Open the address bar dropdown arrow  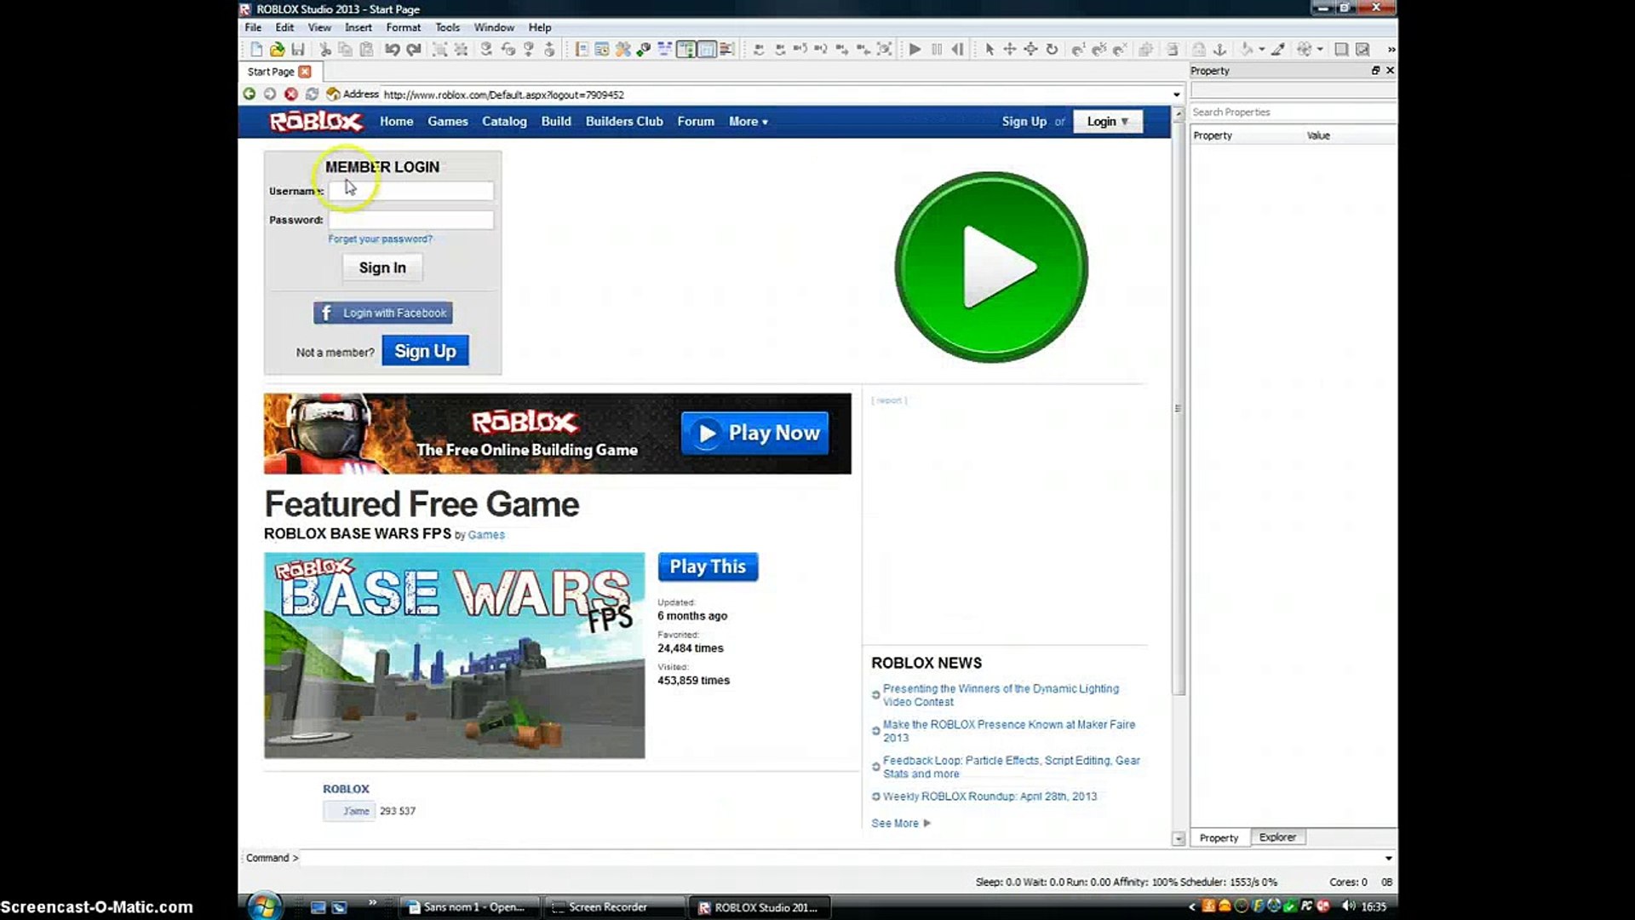[x=1177, y=95]
